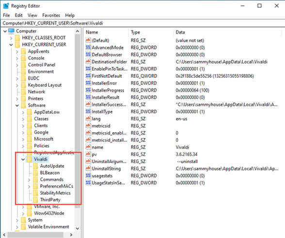285x238 pixels.
Task: Click the lang string value icon
Action: click(88, 119)
